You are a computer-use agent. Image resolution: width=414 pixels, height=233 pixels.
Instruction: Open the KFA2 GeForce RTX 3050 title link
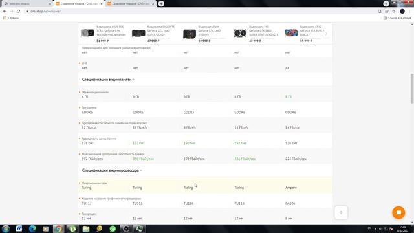click(x=312, y=30)
